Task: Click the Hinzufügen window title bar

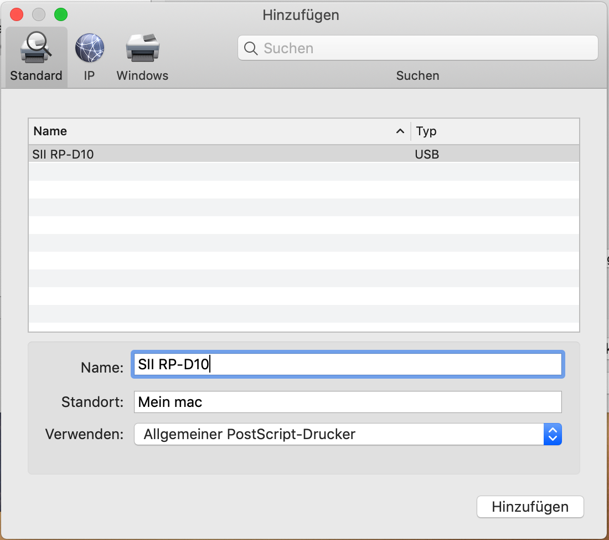Action: 301,15
